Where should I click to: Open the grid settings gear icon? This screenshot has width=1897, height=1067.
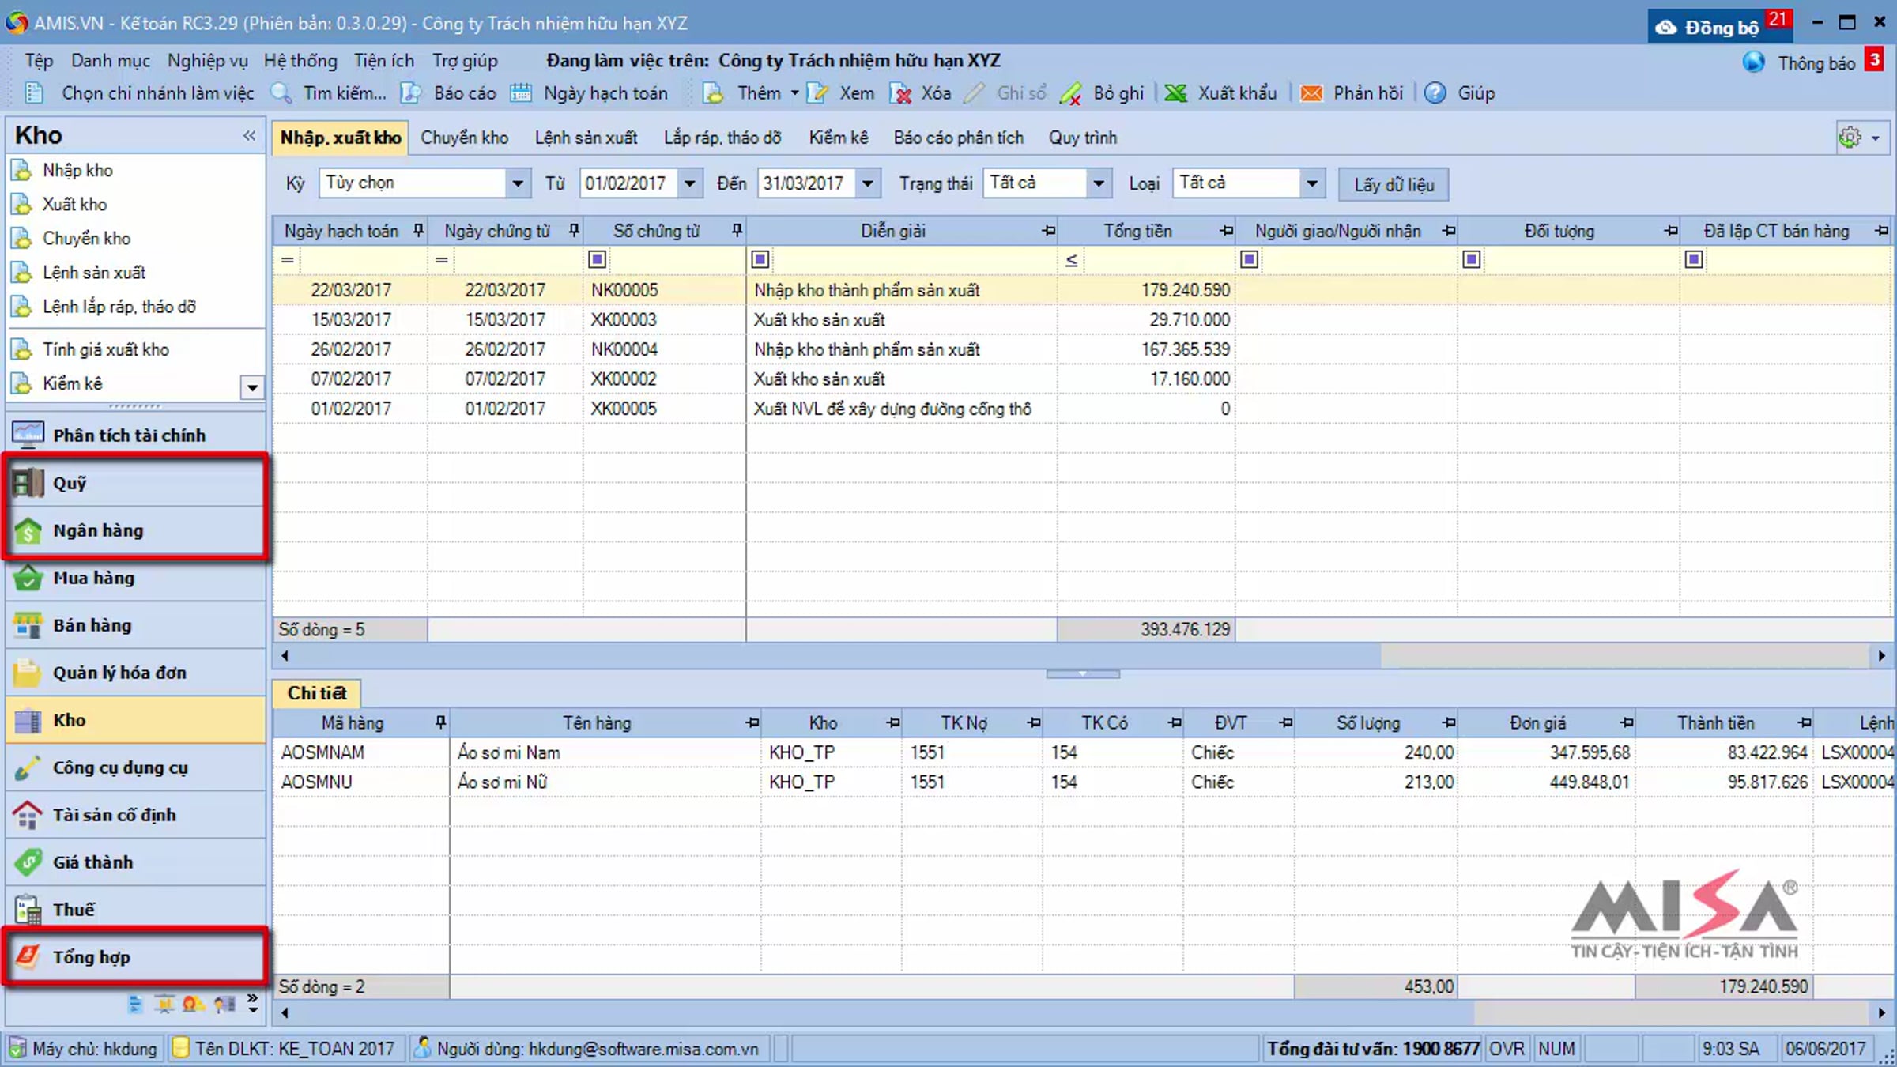pyautogui.click(x=1850, y=138)
